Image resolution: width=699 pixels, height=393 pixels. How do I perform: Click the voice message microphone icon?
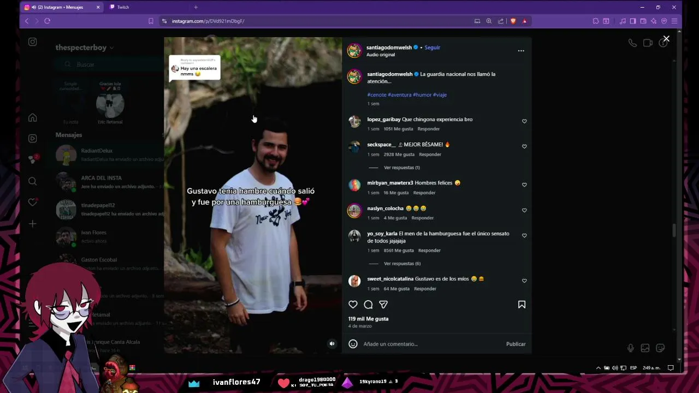point(630,348)
